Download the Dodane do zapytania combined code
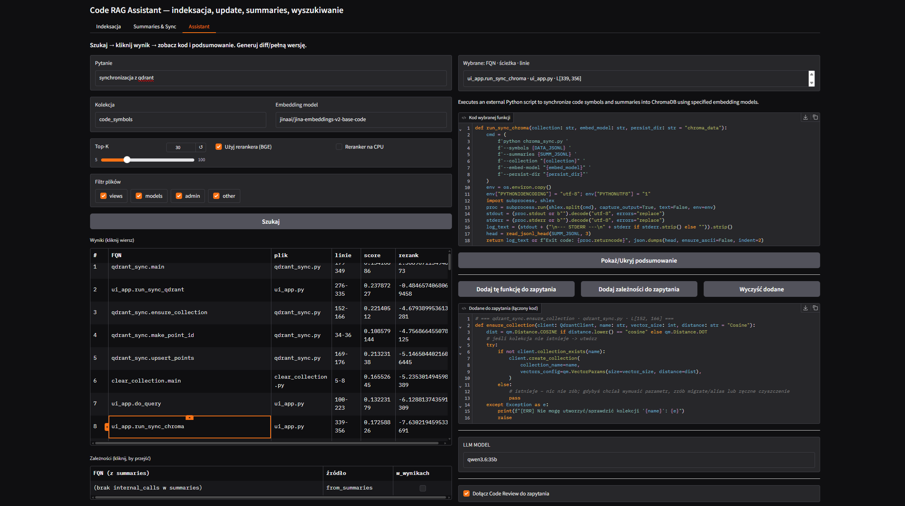The image size is (905, 506). click(805, 308)
